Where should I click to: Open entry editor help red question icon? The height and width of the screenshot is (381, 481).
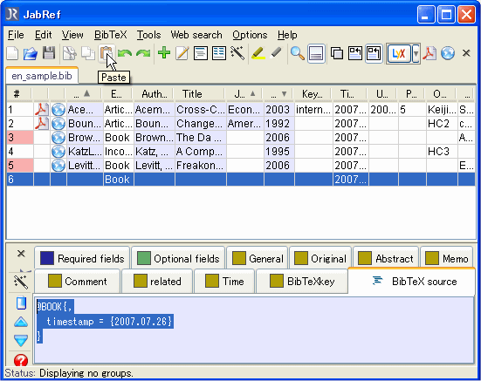click(x=21, y=360)
